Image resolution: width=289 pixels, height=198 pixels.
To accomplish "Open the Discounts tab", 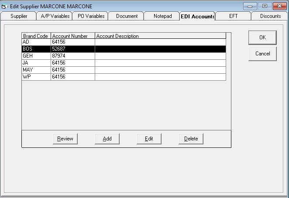I will 270,16.
